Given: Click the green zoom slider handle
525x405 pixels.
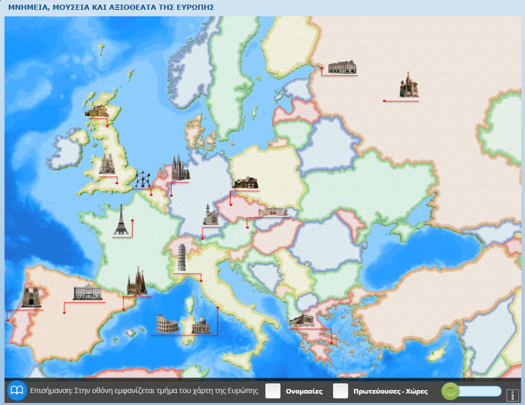Looking at the screenshot, I should point(450,391).
